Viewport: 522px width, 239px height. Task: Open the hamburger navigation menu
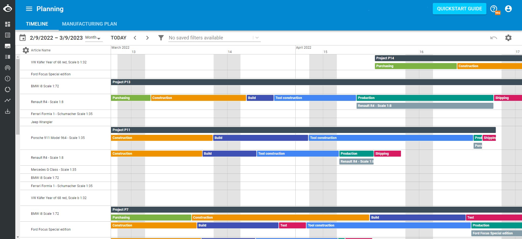(29, 9)
